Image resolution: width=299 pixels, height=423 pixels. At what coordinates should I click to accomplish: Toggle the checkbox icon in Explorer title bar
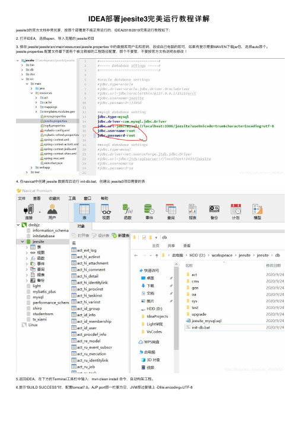(144, 237)
